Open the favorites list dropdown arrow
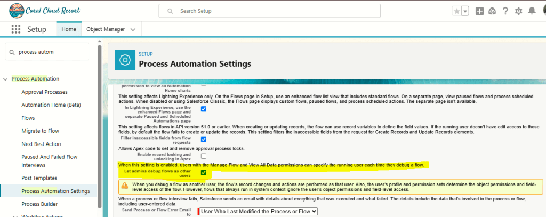 [465, 11]
